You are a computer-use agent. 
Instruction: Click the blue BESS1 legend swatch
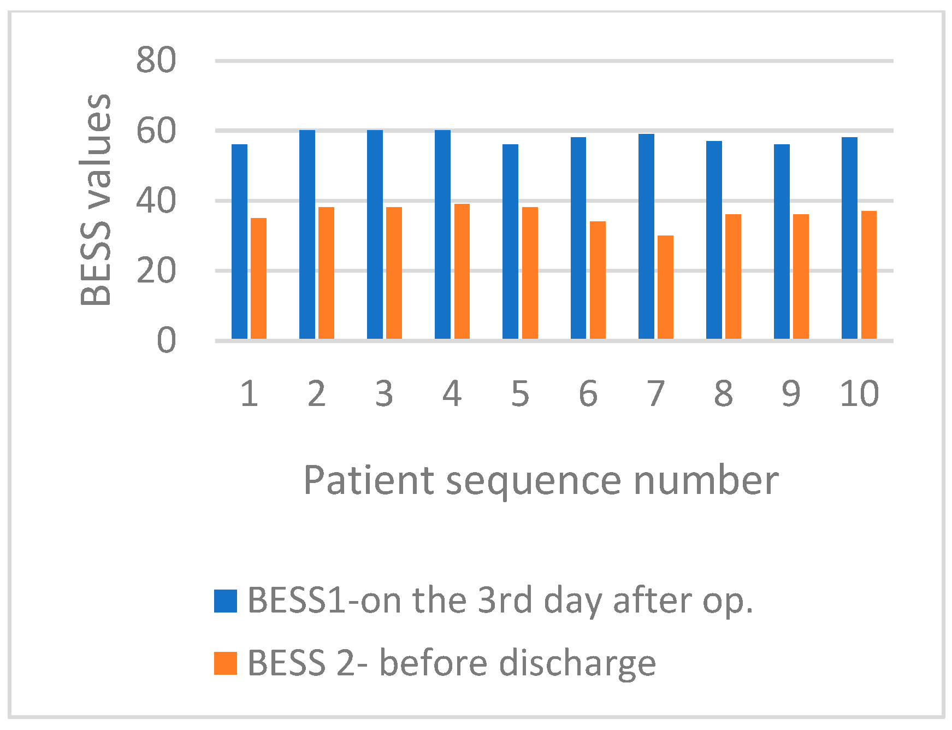tap(226, 601)
